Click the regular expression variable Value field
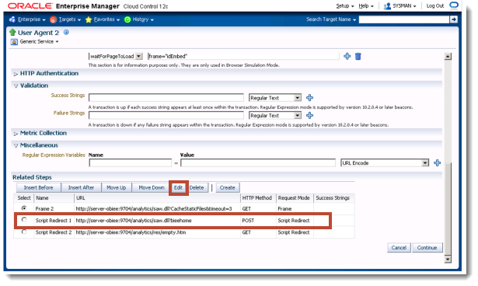Image resolution: width=478 pixels, height=286 pixels. [258, 163]
